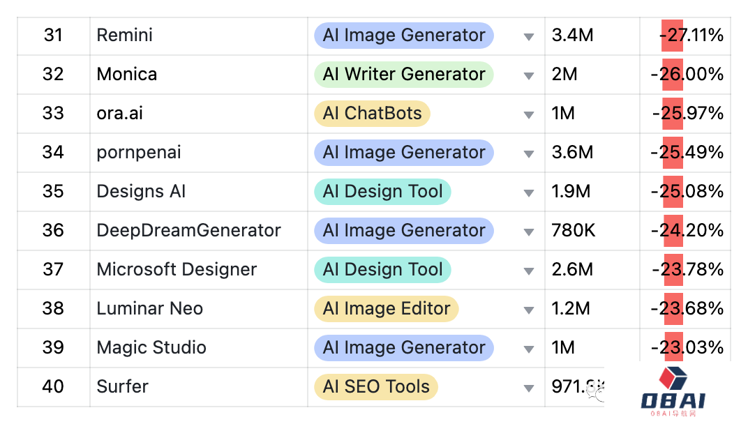The width and height of the screenshot is (748, 424).
Task: Open the dropdown arrow in the DeepDreamGenerator row
Action: pos(529,232)
